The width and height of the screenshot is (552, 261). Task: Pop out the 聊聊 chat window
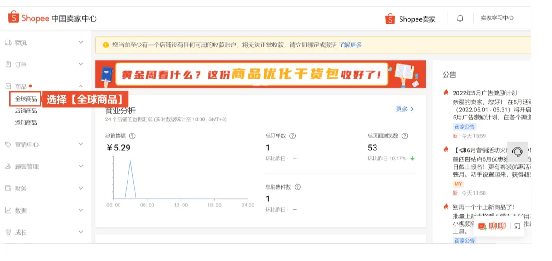[517, 227]
